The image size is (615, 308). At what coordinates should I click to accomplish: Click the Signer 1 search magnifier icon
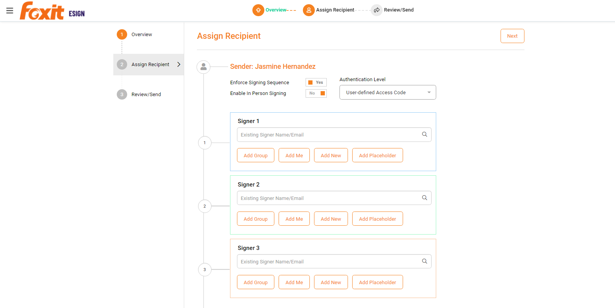pyautogui.click(x=424, y=135)
